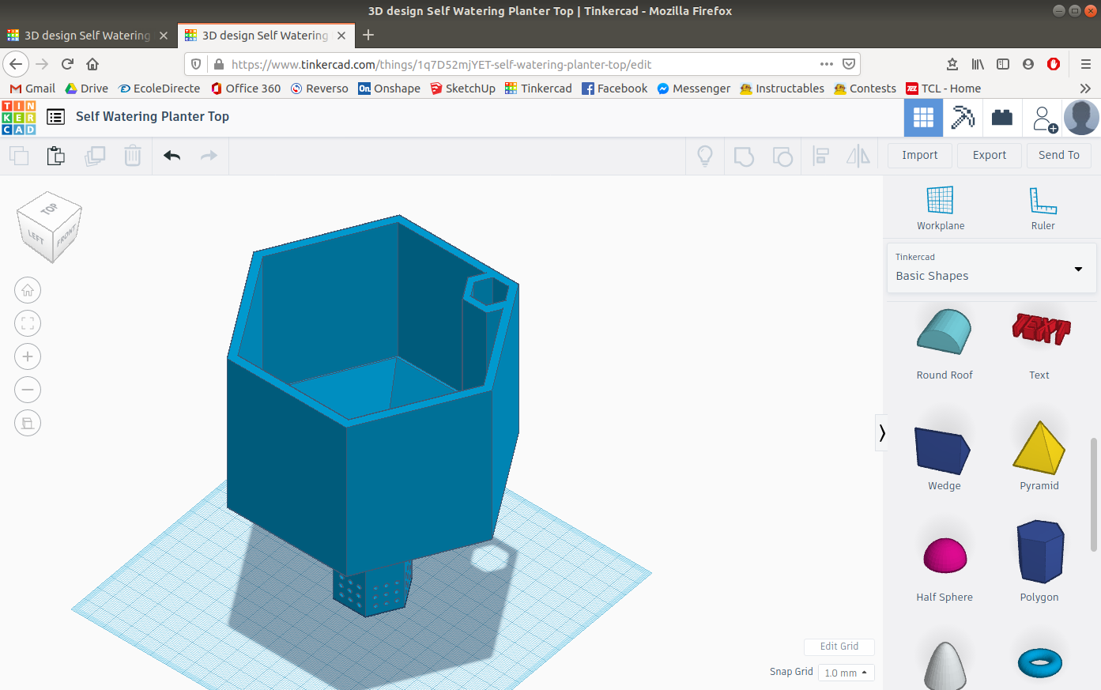1101x690 pixels.
Task: Switch to the first Self Watering browser tab
Action: (x=87, y=35)
